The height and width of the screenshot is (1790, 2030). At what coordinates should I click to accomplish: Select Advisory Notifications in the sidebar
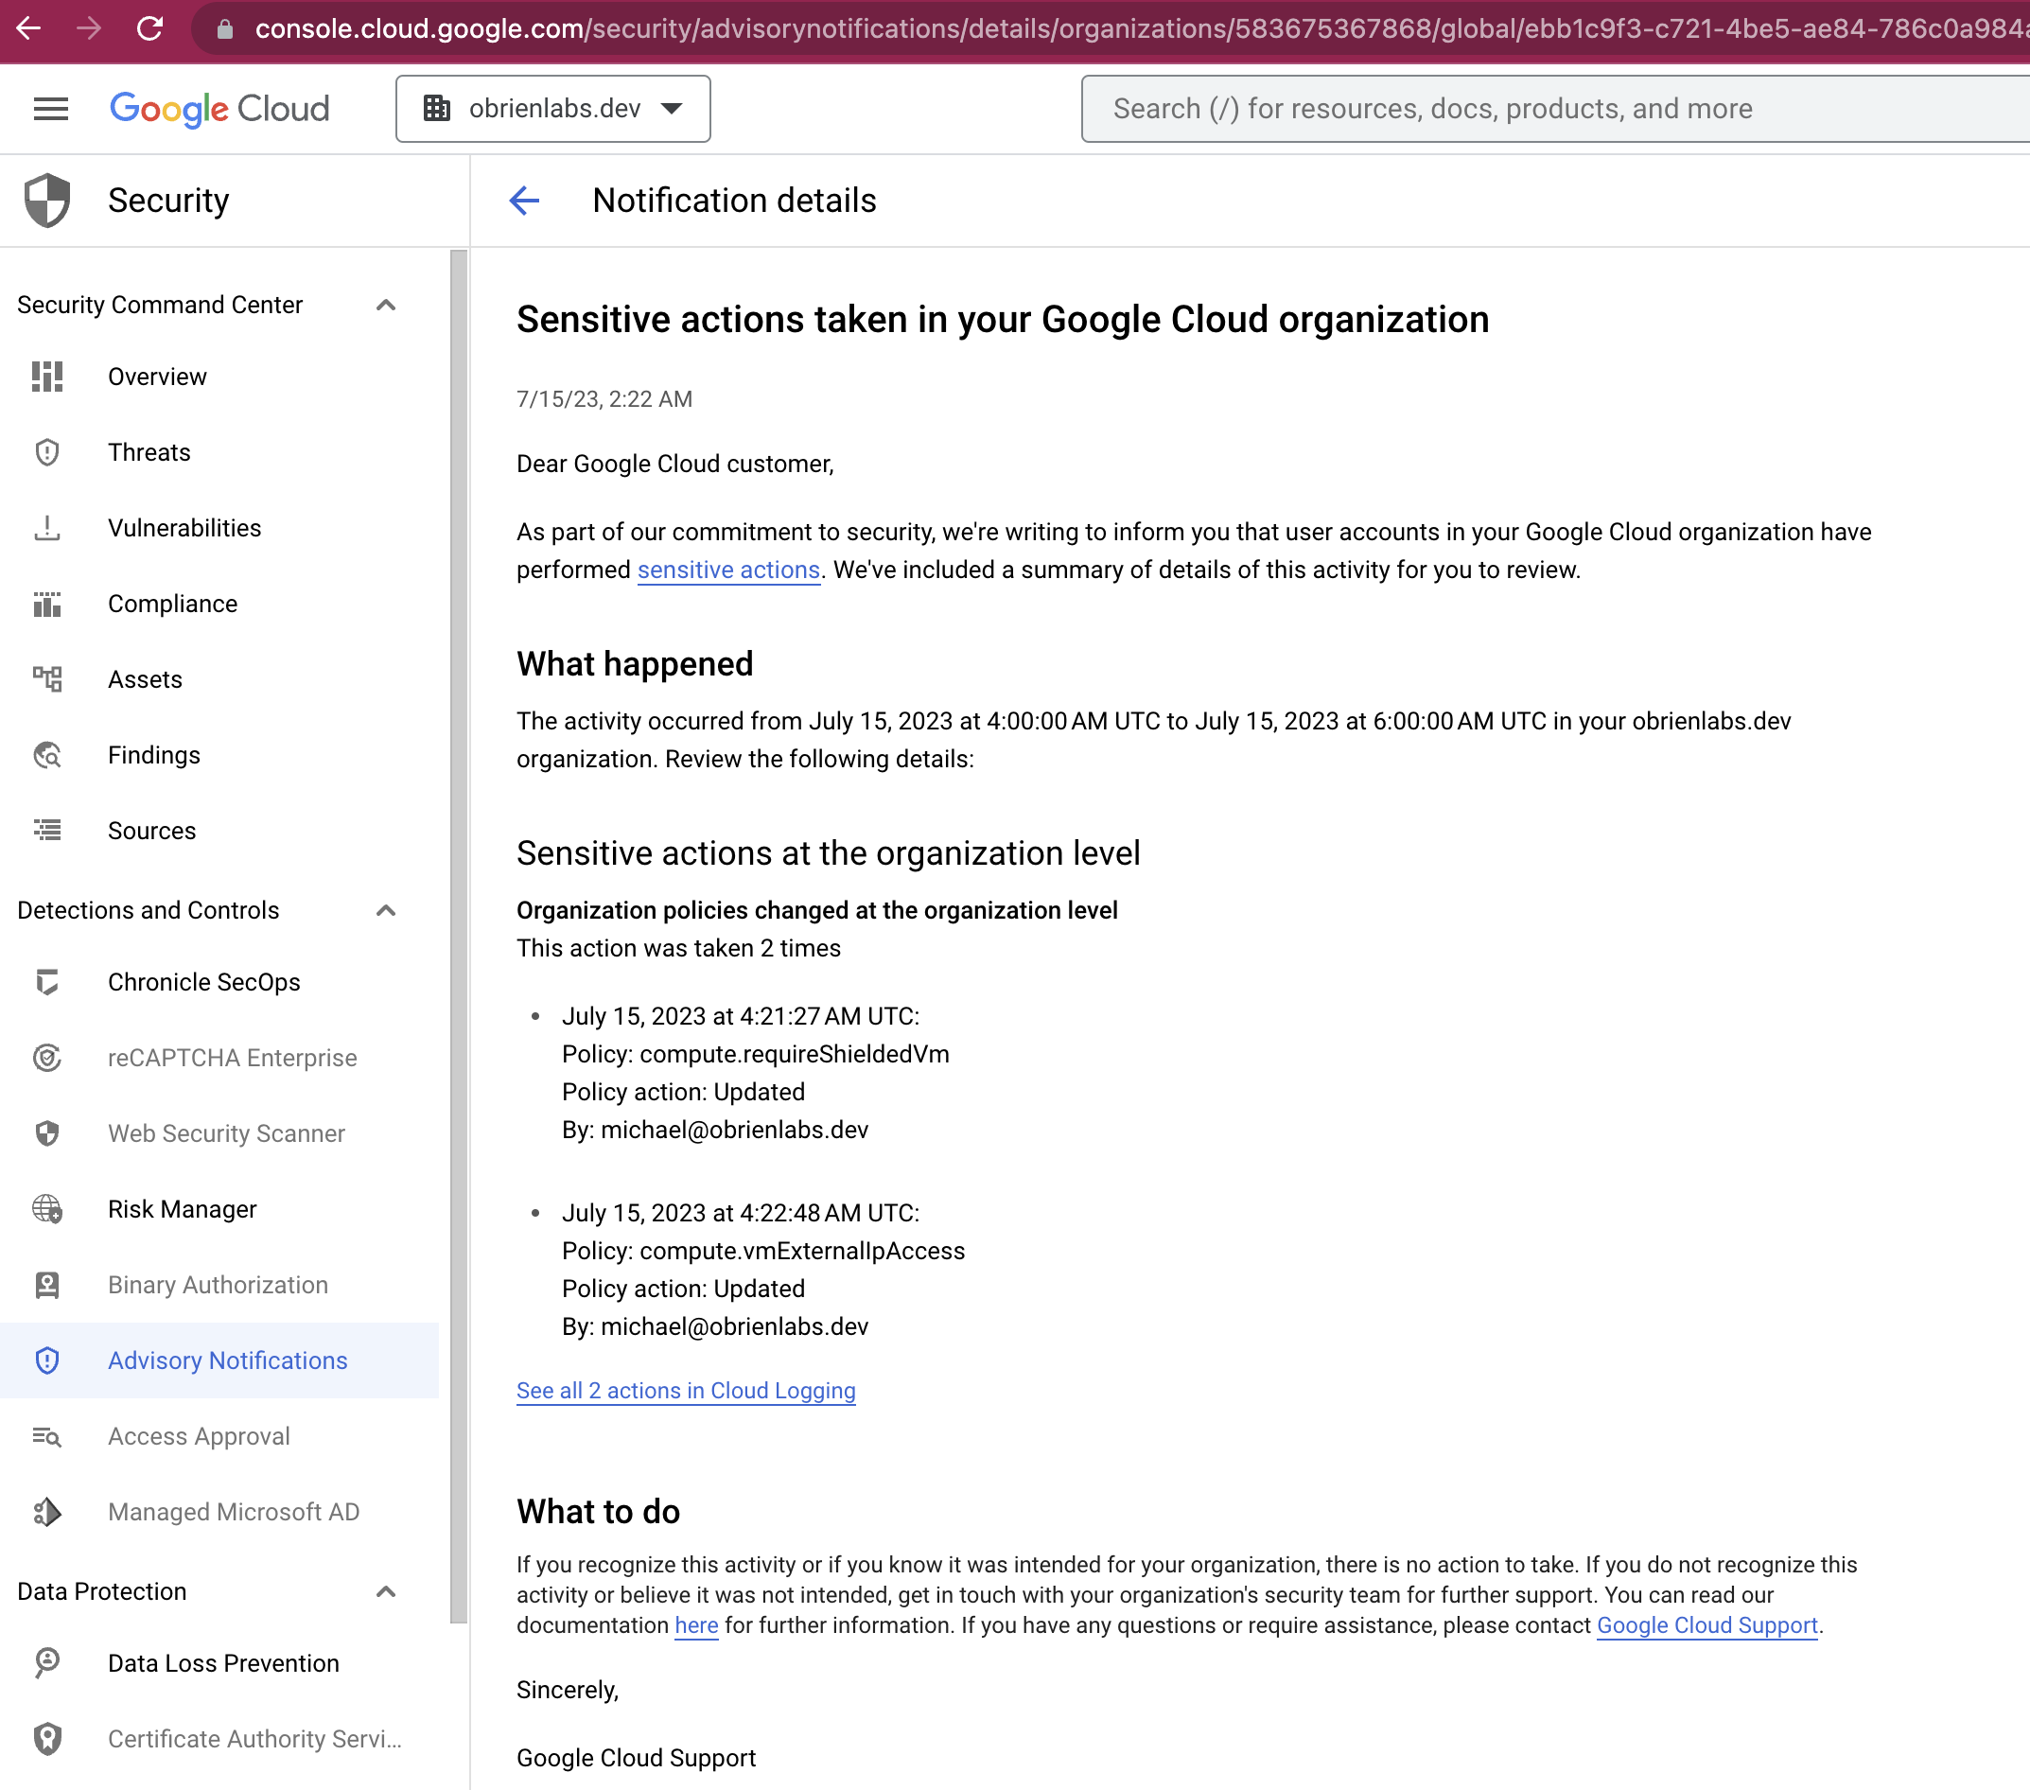(227, 1360)
